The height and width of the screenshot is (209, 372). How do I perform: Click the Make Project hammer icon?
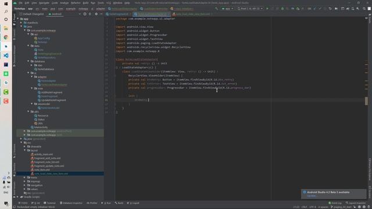point(216,9)
